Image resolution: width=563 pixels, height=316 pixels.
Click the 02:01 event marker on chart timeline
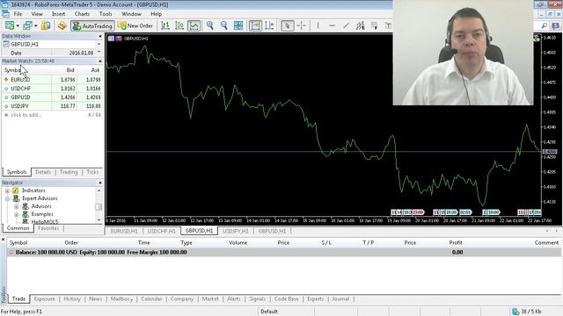(465, 212)
